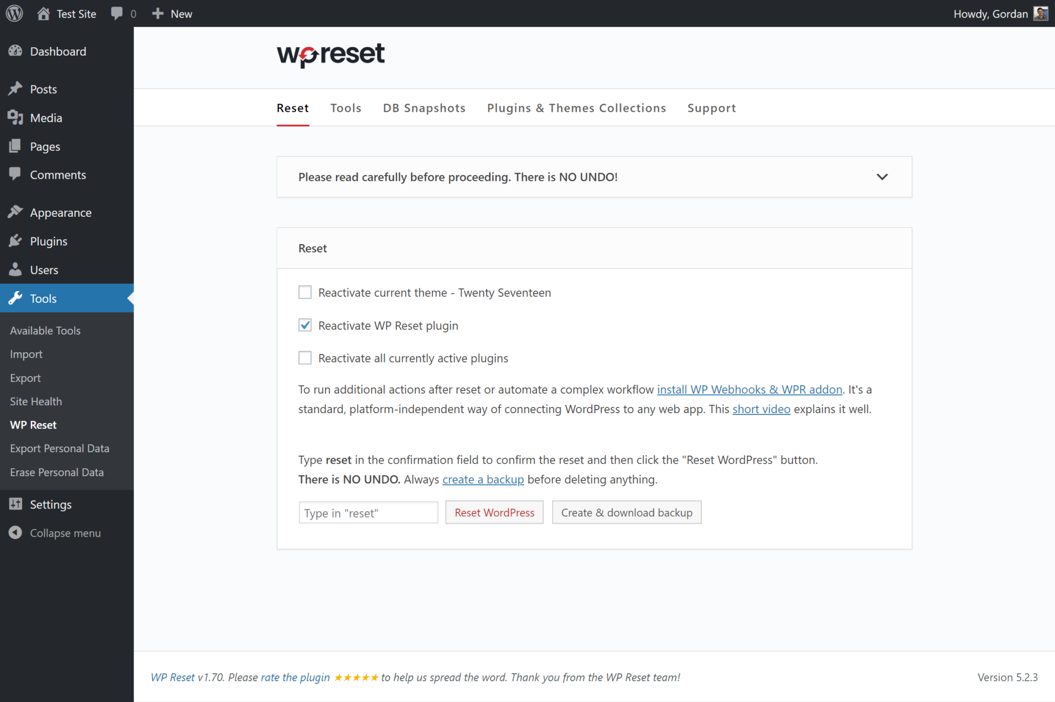Screen dimensions: 1055x702
Task: Check Reactivate all currently active plugins
Action: coord(304,357)
